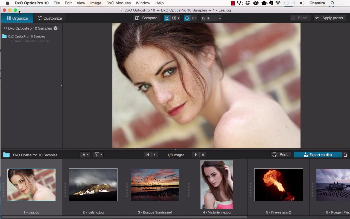Open the display mode dropdown arrow
The width and height of the screenshot is (350, 219).
click(179, 18)
